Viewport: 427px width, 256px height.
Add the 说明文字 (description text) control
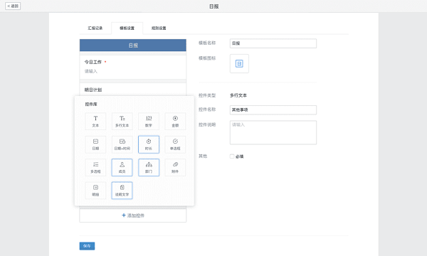122,191
